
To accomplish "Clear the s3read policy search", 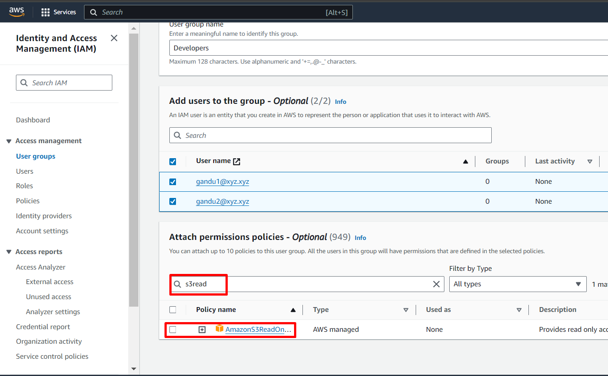I will pyautogui.click(x=436, y=284).
